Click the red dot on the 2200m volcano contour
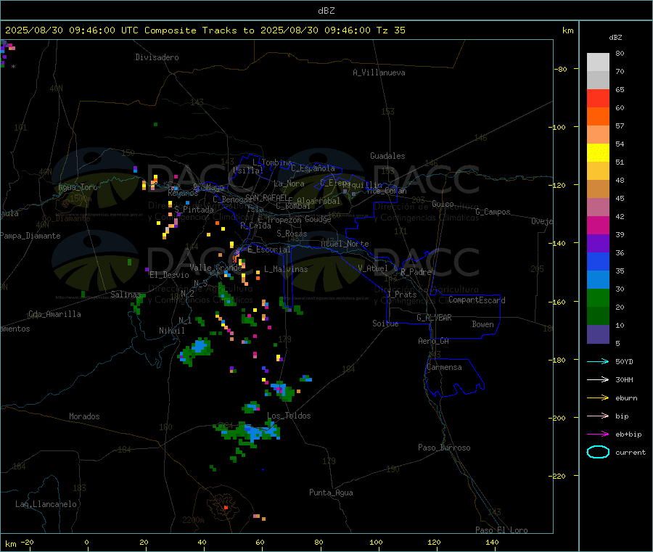Screen dimensions: 653x552 click(x=226, y=508)
